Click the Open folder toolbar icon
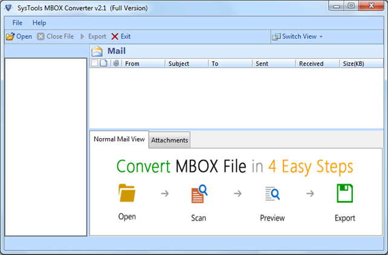The image size is (388, 255). [x=10, y=36]
